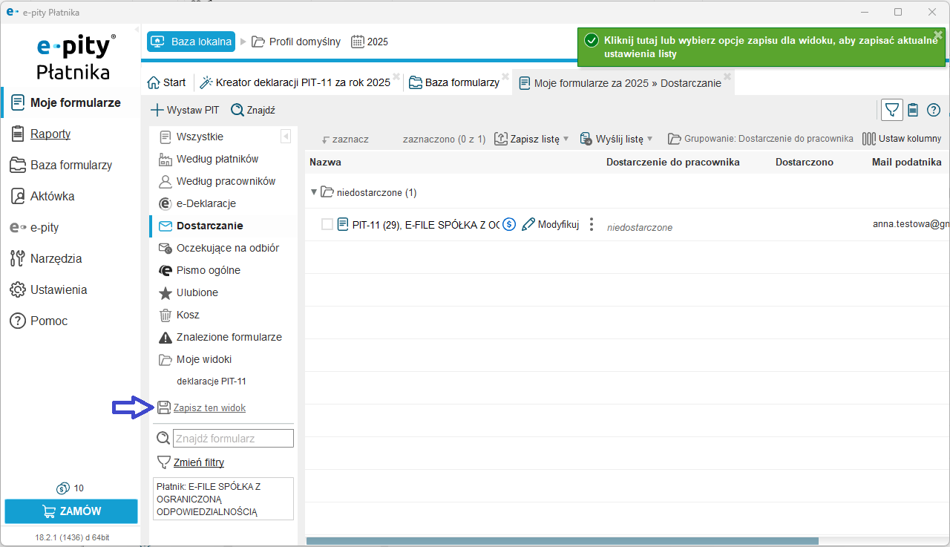Click the dollar payment icon on PIT-11 row
The width and height of the screenshot is (950, 547).
tap(508, 224)
